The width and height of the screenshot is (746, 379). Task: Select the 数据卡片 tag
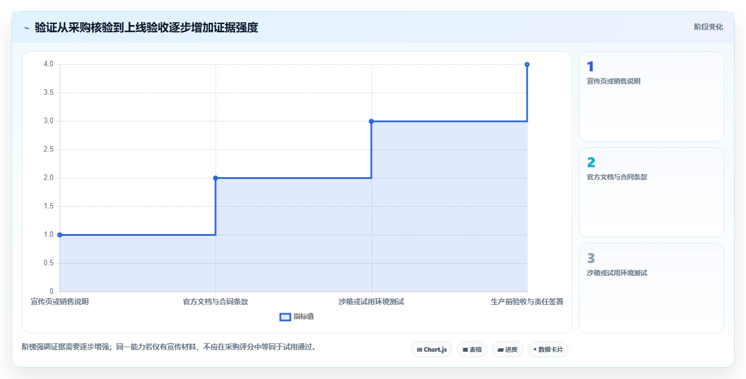[548, 349]
